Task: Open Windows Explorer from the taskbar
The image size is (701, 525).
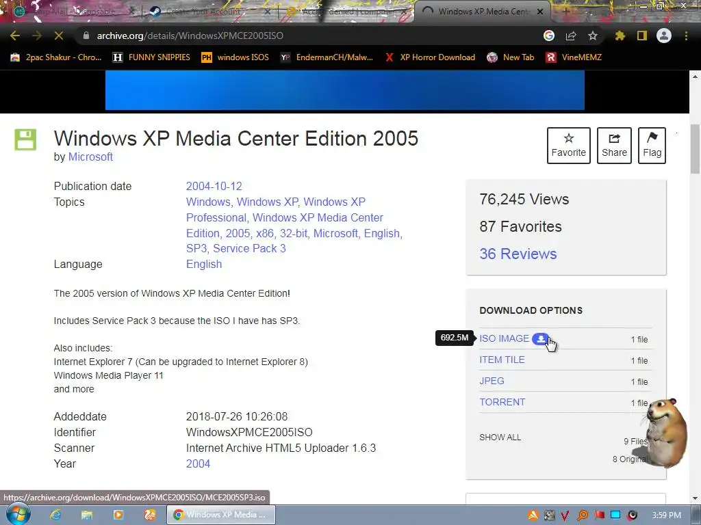Action: click(x=87, y=515)
